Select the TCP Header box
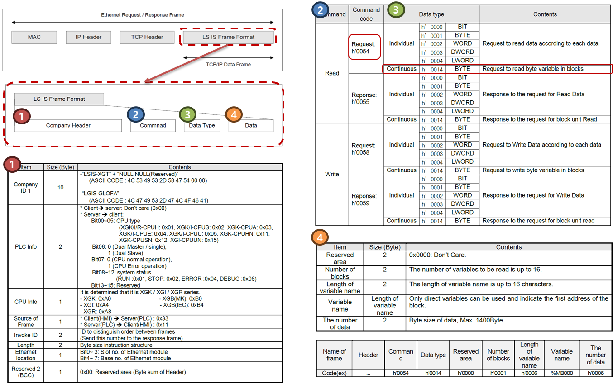This screenshot has width=613, height=383. [x=147, y=37]
